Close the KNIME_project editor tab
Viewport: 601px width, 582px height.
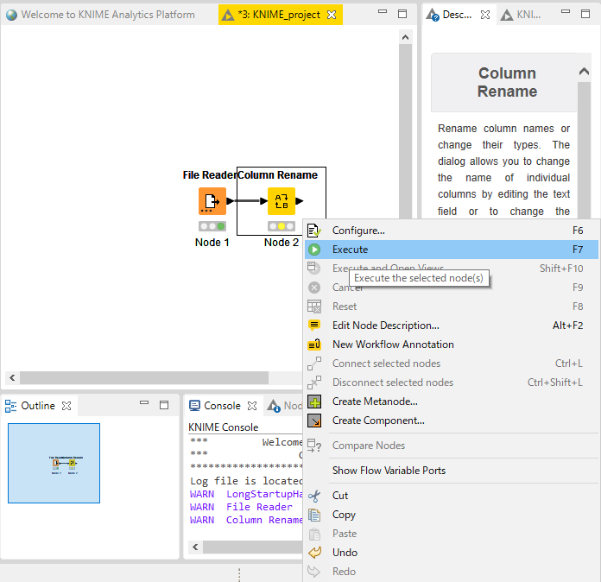coord(332,15)
